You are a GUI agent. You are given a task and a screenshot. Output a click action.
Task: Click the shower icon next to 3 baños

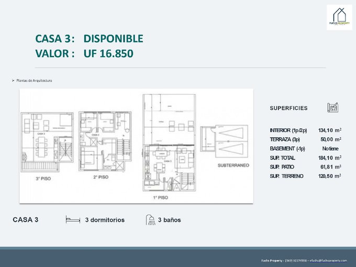[151, 219]
